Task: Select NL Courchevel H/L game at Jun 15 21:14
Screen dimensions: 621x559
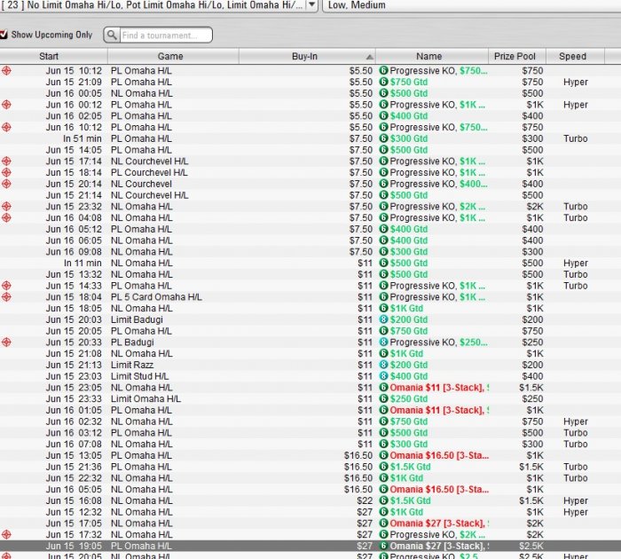Action: (149, 195)
